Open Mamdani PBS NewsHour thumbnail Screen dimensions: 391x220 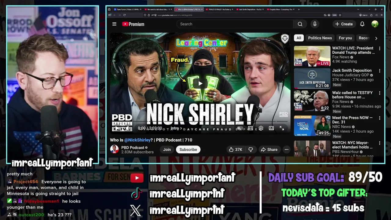point(312,148)
